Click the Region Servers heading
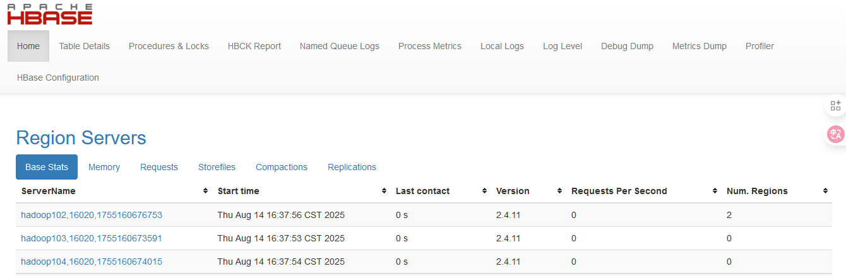Screen dimensions: 846x276 click(x=81, y=138)
